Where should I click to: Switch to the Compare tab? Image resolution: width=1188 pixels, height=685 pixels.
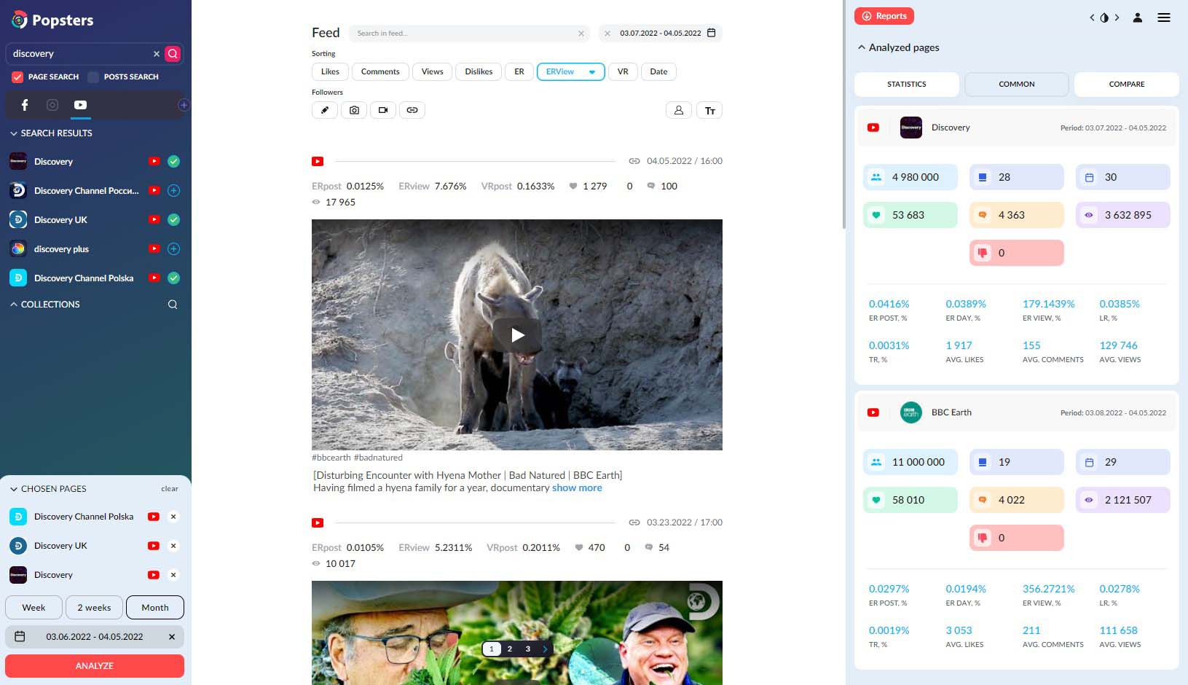pos(1126,85)
